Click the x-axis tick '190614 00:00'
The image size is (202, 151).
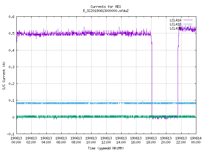point(196,140)
